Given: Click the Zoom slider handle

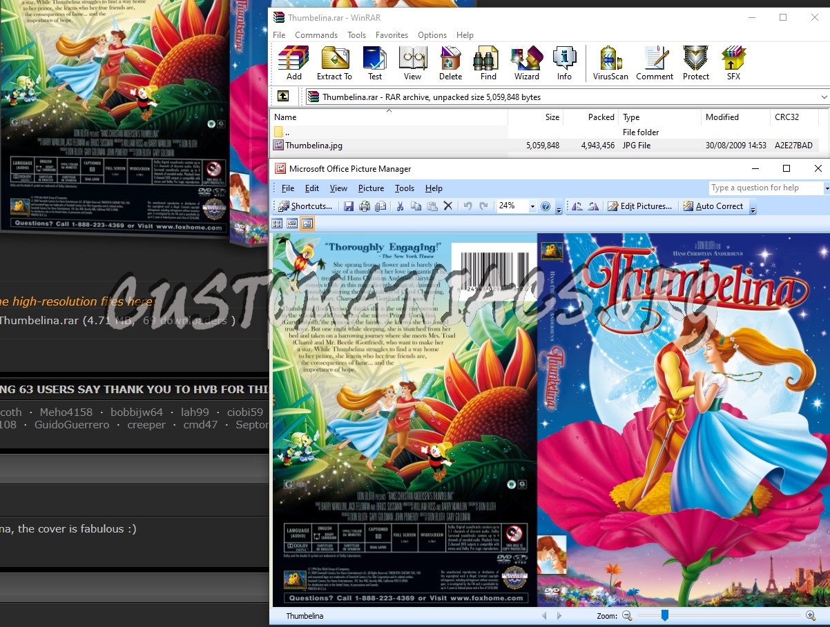Looking at the screenshot, I should click(664, 615).
